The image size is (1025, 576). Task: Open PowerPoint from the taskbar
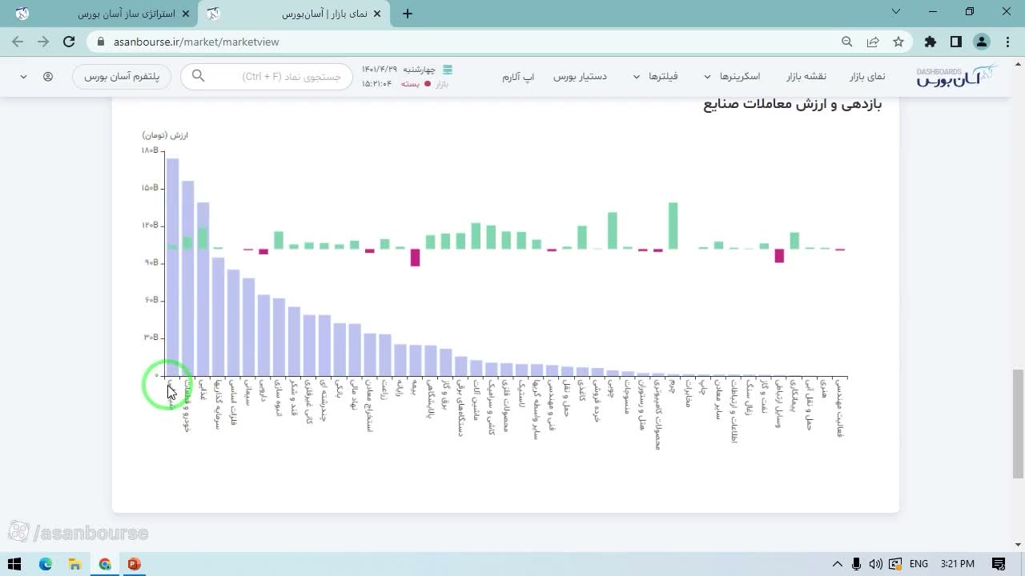click(x=135, y=564)
